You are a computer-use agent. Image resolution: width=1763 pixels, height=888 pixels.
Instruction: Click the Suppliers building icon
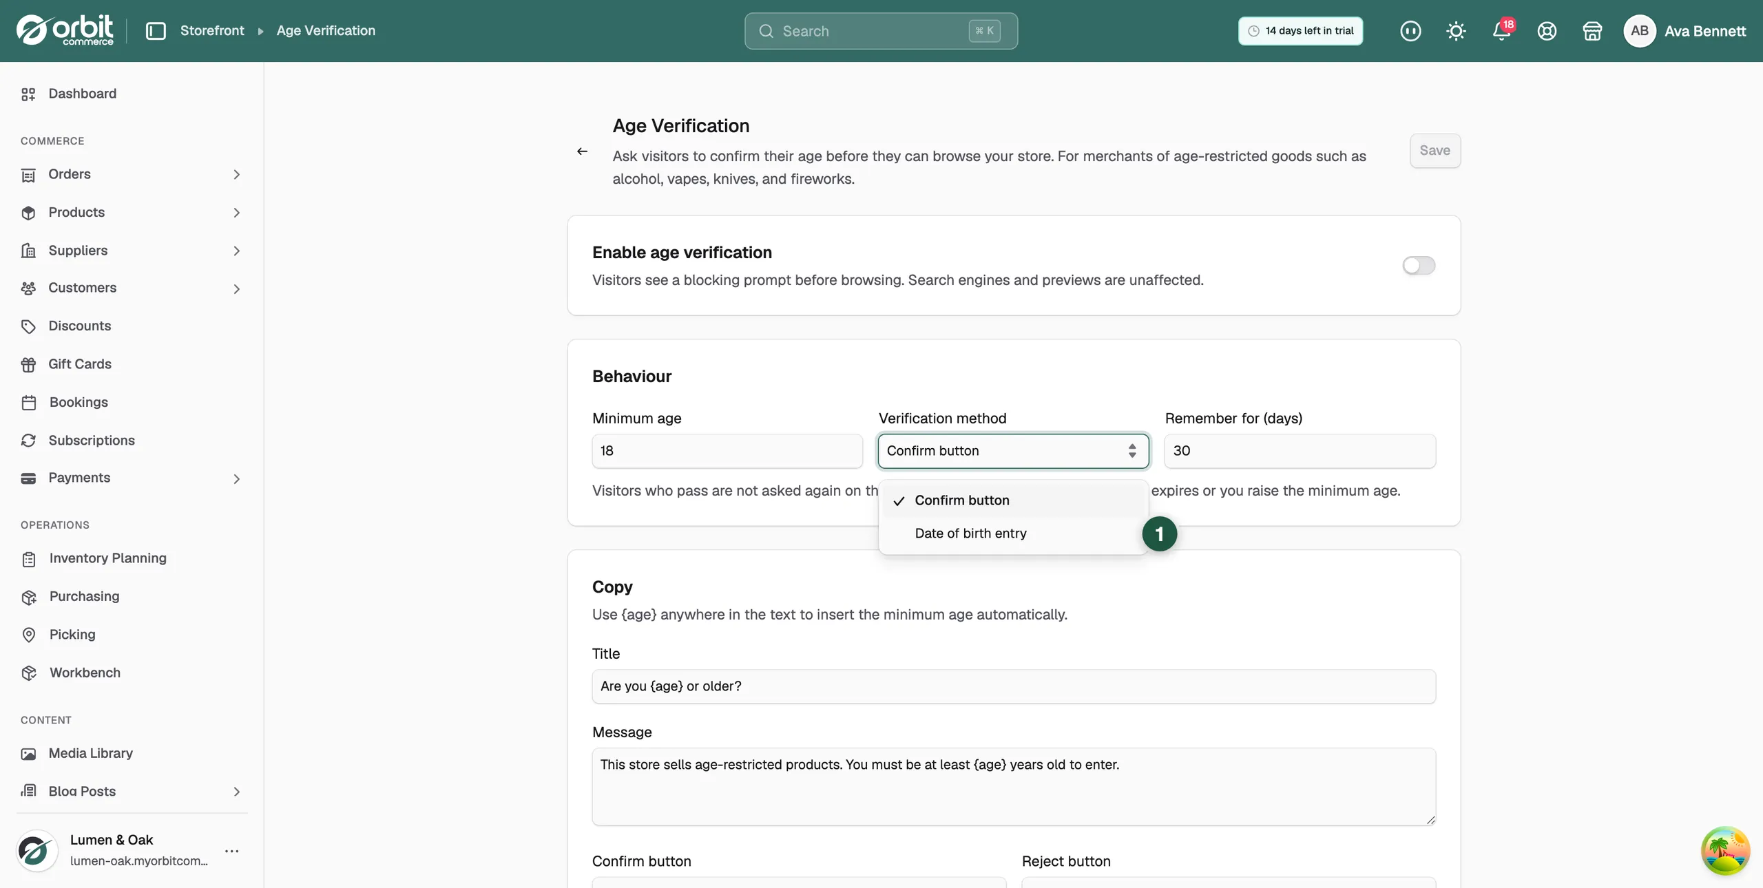pyautogui.click(x=28, y=251)
